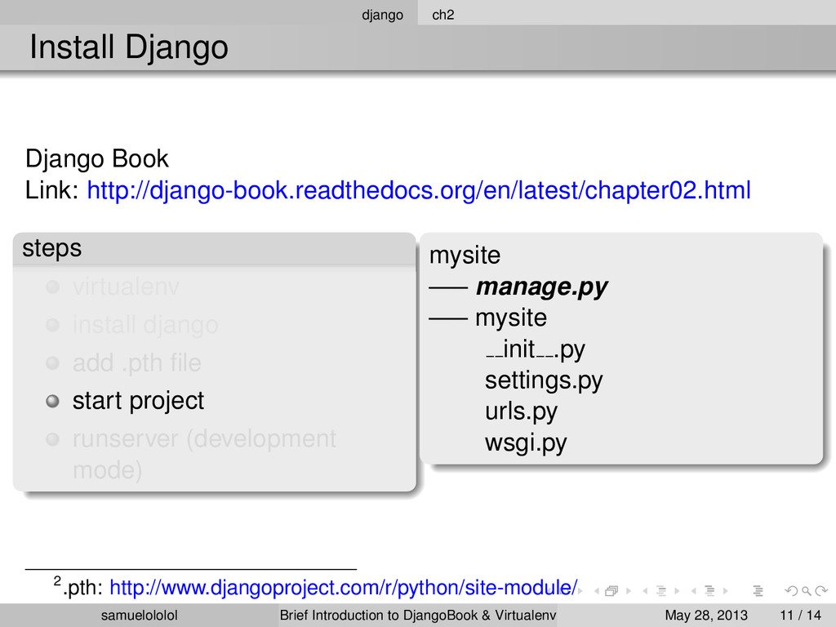Jump to next subsection arrow

point(677,591)
